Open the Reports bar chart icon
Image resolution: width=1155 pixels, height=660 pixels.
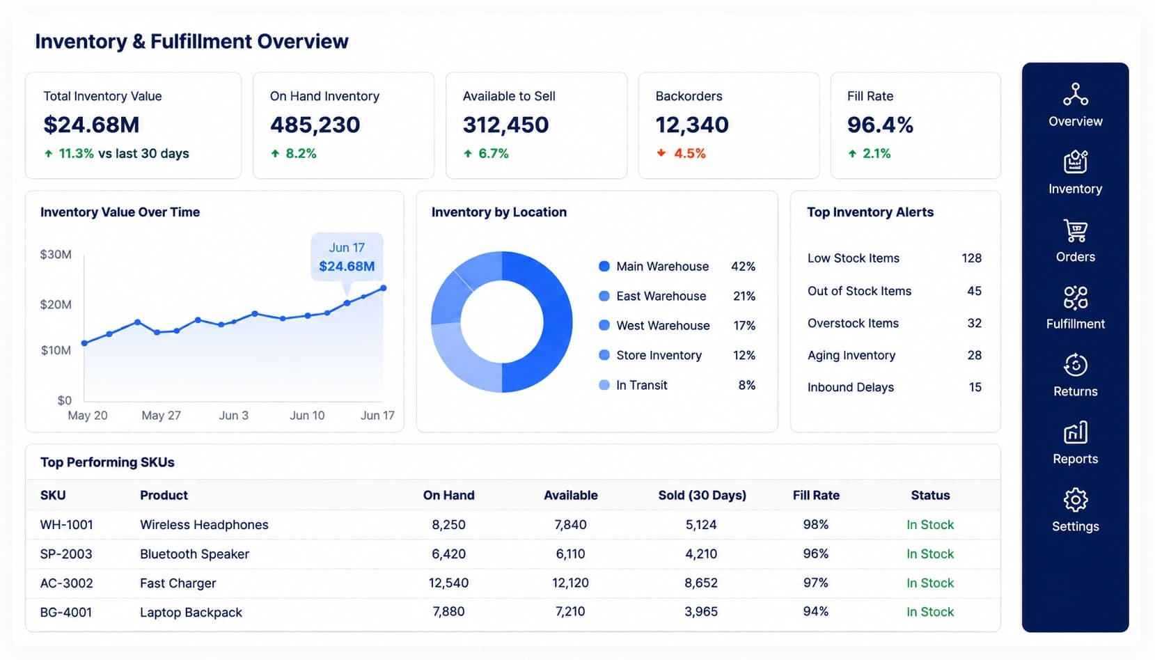[x=1075, y=432]
